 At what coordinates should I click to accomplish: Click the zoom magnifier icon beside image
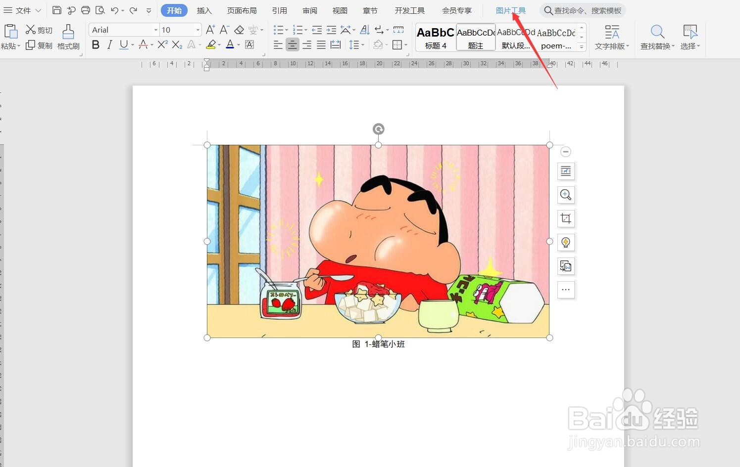coord(566,195)
